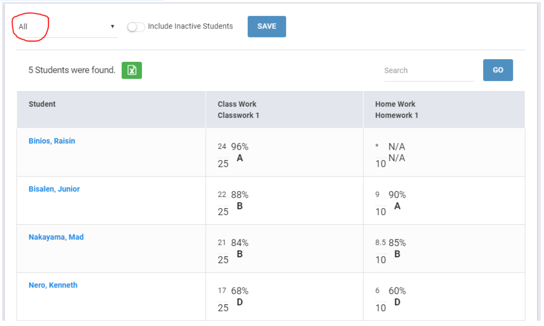Toggle Include Inactive Students switch

[x=136, y=27]
